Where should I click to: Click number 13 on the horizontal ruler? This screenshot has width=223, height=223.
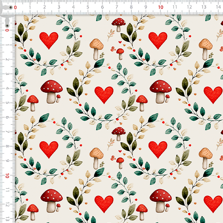[204, 7]
